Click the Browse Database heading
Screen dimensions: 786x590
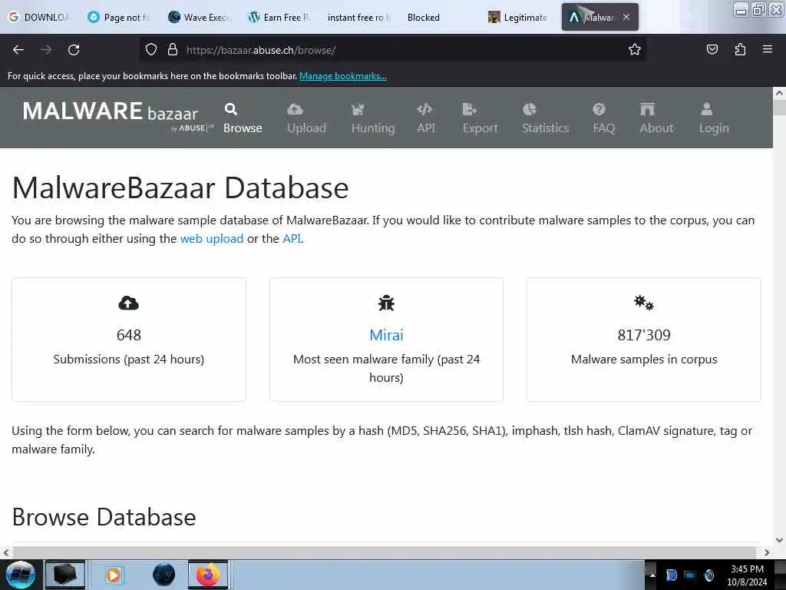[x=104, y=517]
